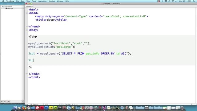Click new file button in drawer footer

tap(2, 101)
